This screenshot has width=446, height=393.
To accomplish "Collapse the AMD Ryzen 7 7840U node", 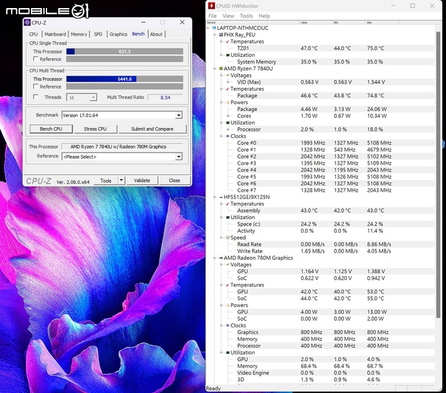I will coord(215,69).
